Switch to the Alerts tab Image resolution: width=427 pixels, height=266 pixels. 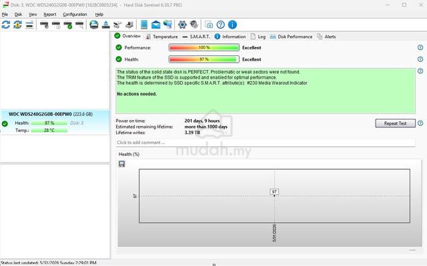tap(326, 37)
